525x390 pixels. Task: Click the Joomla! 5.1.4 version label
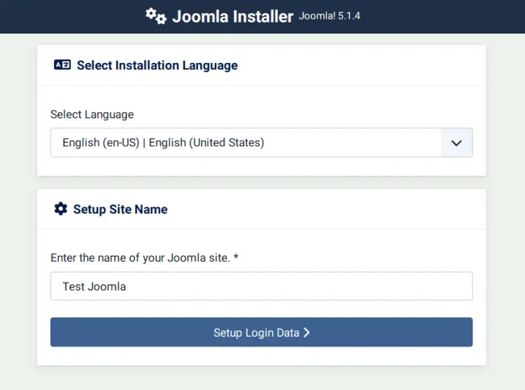pyautogui.click(x=329, y=15)
